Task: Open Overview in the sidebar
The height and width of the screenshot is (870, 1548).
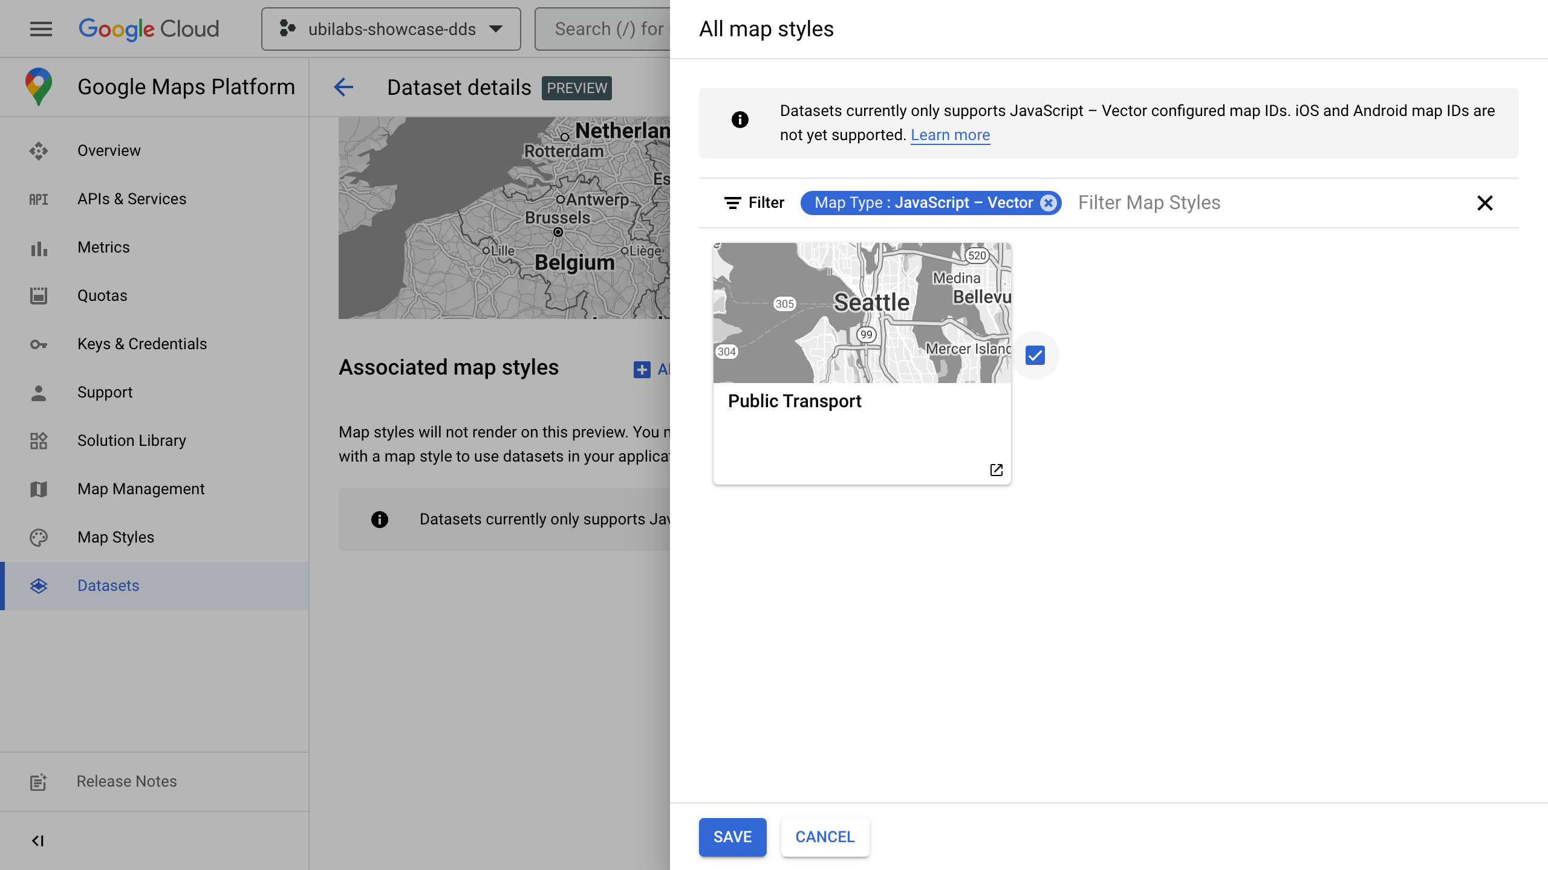Action: (x=154, y=150)
